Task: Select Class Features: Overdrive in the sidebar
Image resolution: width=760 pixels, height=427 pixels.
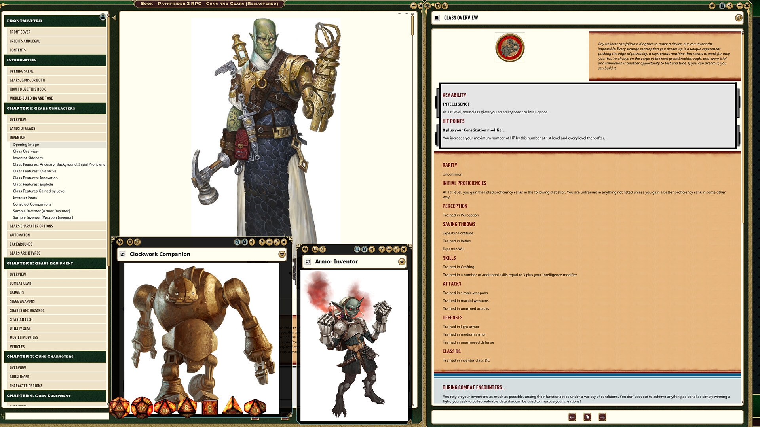Action: coord(34,171)
